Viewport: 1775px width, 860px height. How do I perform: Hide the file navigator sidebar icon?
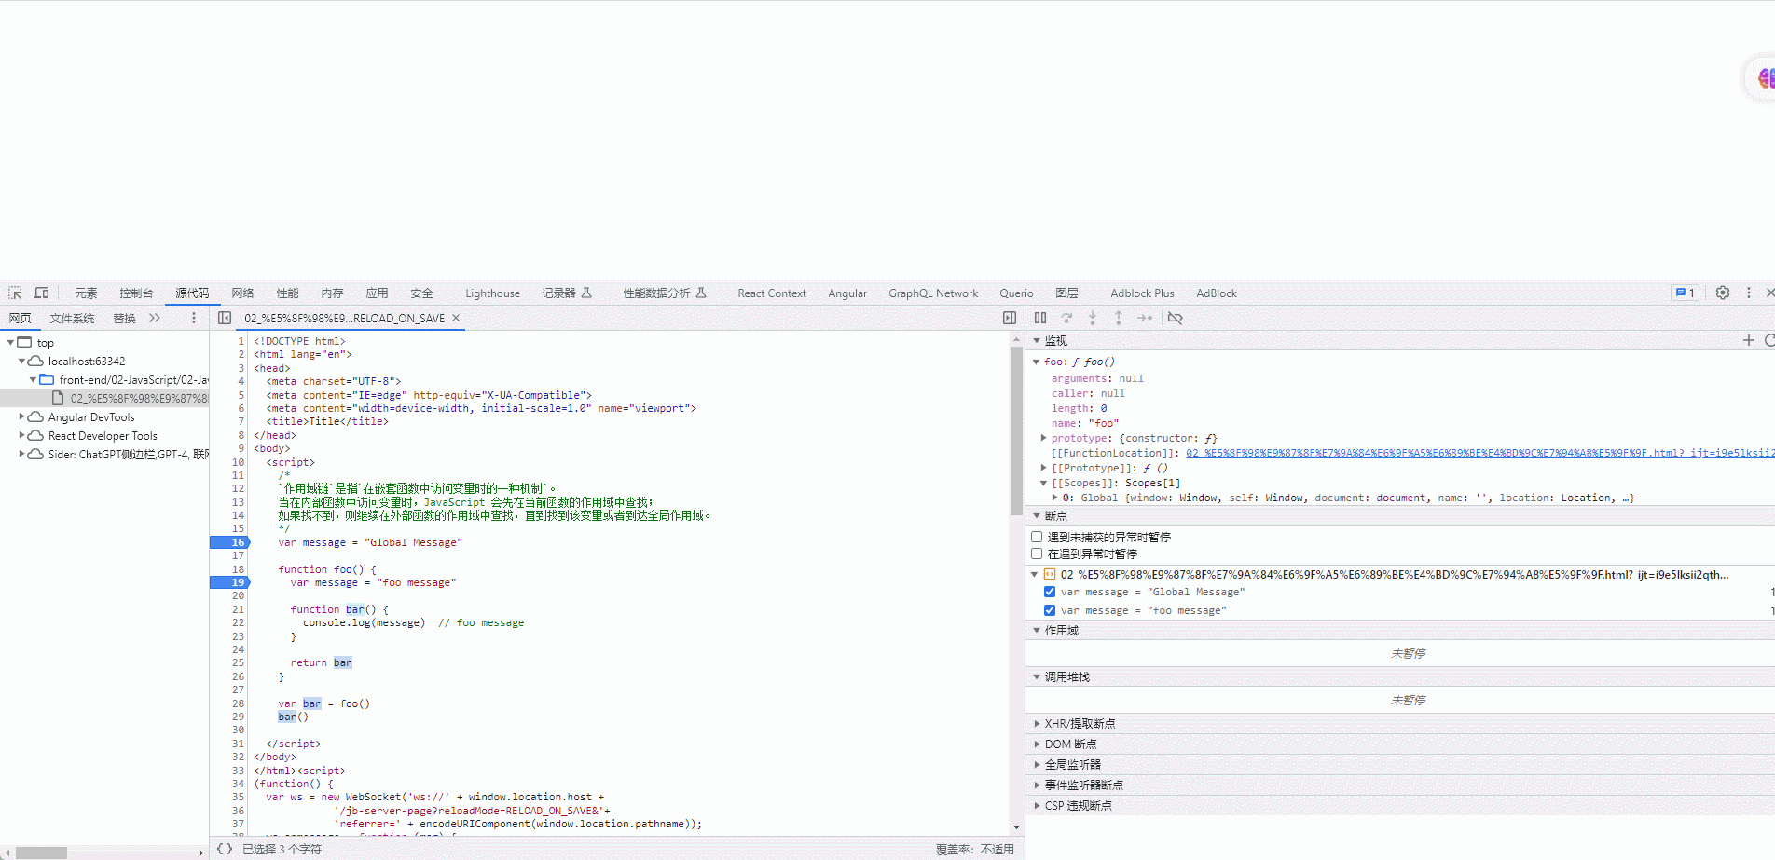(225, 318)
